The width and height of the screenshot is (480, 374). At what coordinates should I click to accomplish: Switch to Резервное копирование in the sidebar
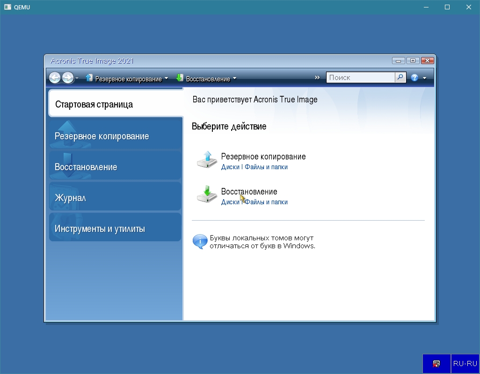point(116,135)
